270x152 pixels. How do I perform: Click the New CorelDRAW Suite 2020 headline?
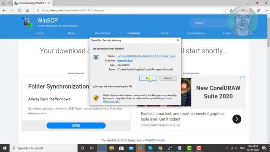coord(218,92)
